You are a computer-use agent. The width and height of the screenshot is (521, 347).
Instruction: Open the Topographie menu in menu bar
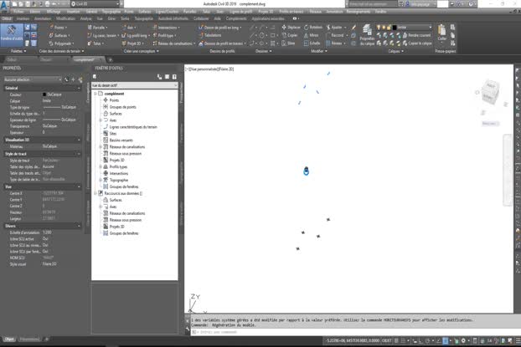coord(111,12)
